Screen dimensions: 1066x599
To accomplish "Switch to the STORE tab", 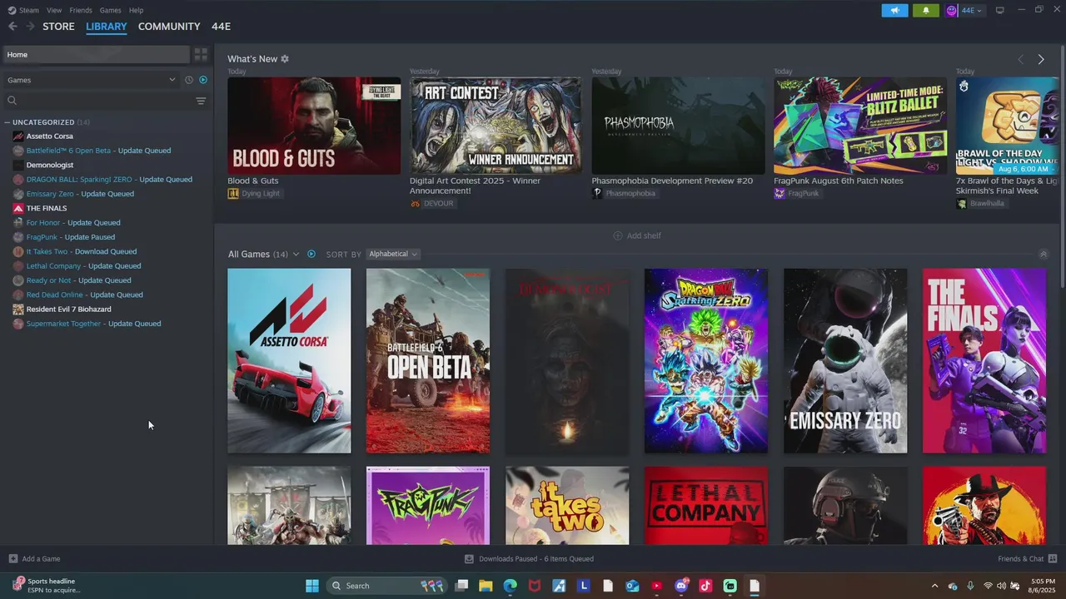I will [58, 27].
